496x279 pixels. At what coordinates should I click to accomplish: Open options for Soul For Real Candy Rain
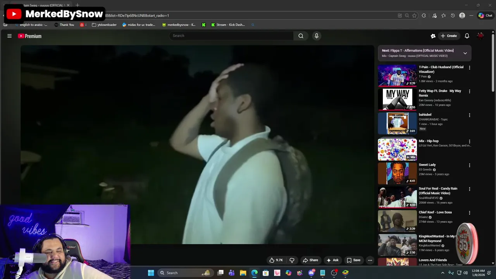(x=469, y=189)
